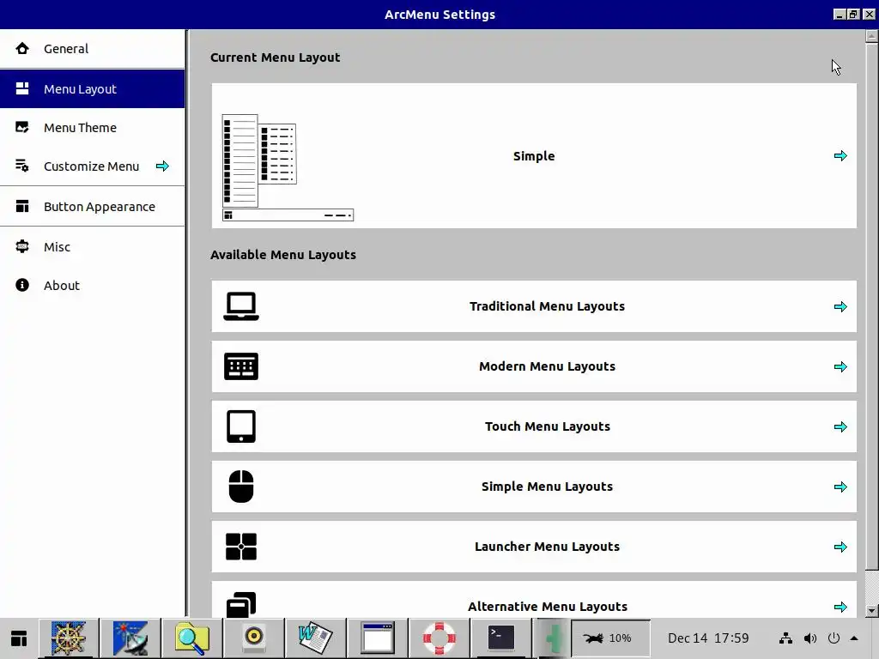The height and width of the screenshot is (659, 879).
Task: Expand Alternative Menu Layouts arrow
Action: [840, 607]
